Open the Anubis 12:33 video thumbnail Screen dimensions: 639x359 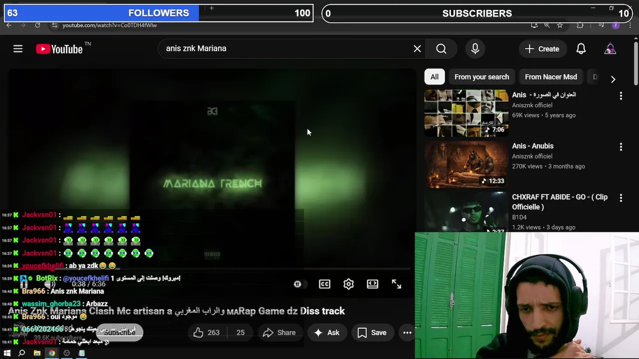tap(466, 164)
